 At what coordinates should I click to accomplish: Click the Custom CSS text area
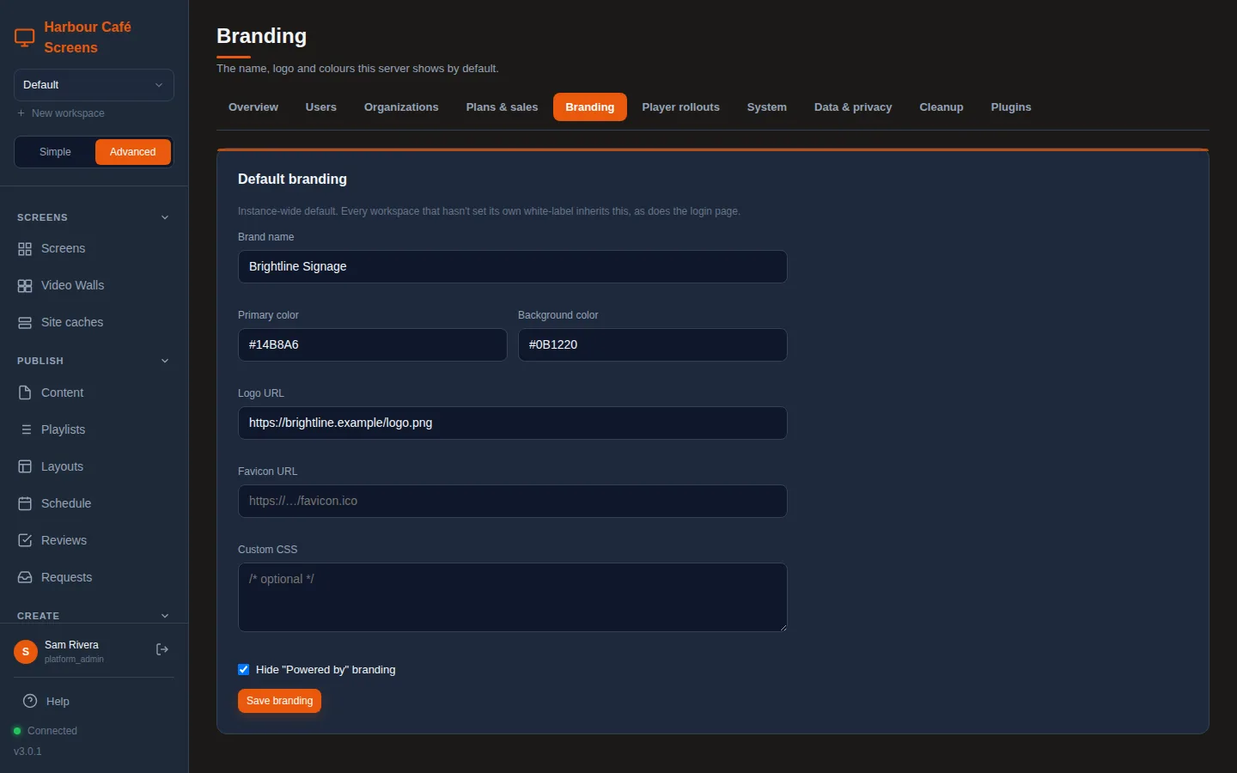tap(513, 598)
